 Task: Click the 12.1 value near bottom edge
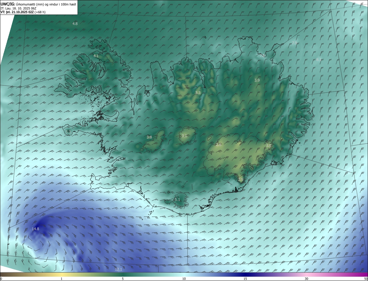118,269
